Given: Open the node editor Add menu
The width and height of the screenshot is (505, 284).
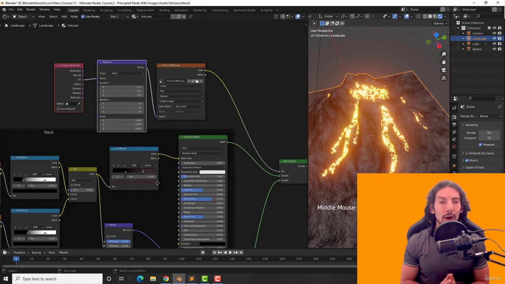Looking at the screenshot, I should [x=64, y=16].
